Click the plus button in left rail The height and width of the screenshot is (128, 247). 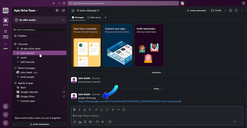5,115
